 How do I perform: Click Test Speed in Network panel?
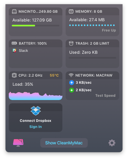(x=105, y=95)
